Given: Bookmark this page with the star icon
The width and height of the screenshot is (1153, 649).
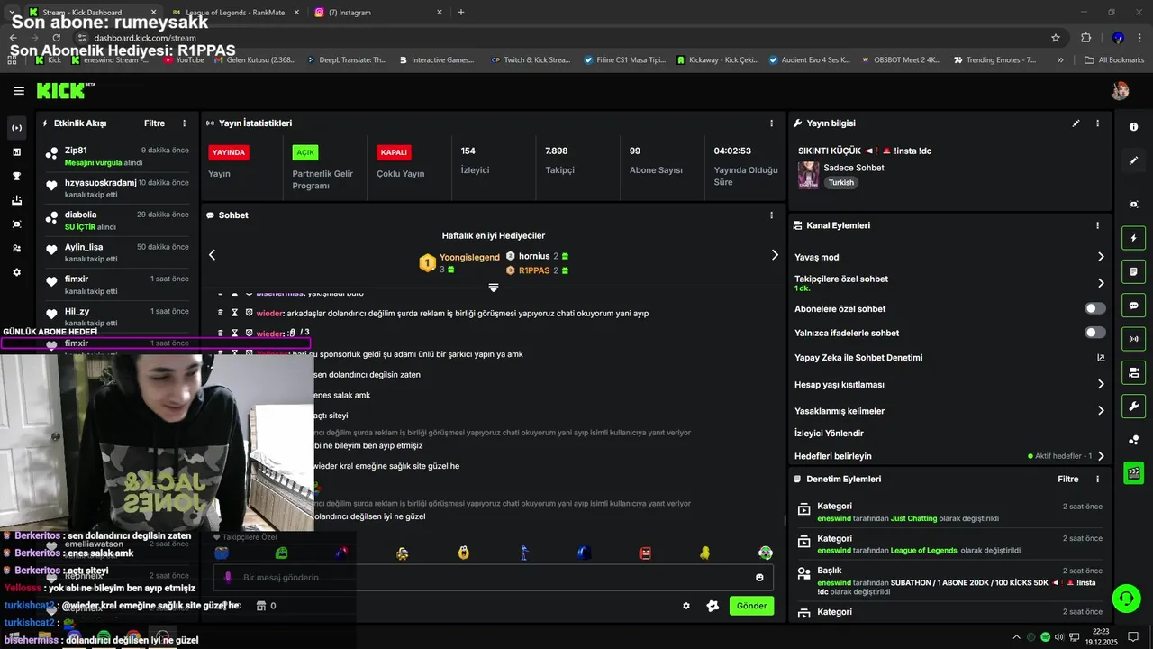Looking at the screenshot, I should click(x=1056, y=38).
